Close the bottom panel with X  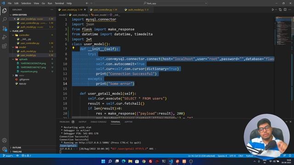(290, 122)
